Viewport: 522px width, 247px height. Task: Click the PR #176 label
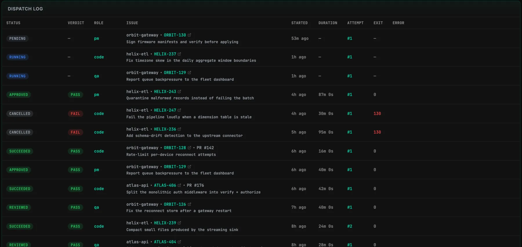(x=195, y=185)
